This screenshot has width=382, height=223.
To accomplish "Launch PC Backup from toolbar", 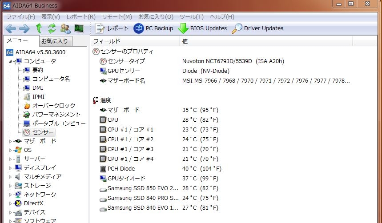I will tap(153, 28).
